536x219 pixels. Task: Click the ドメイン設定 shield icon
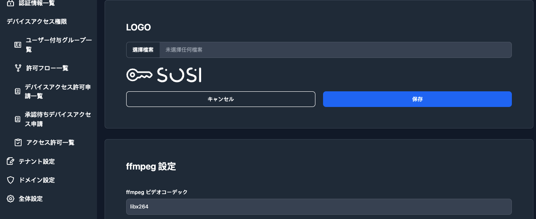pos(11,180)
